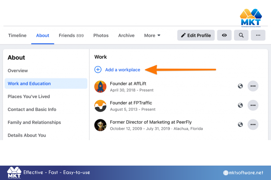Click the privacy globe on the AffLift entry
The image size is (271, 180).
click(240, 86)
